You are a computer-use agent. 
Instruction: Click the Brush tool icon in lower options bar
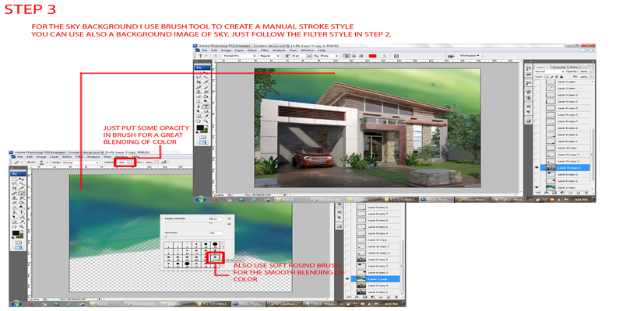pos(16,162)
